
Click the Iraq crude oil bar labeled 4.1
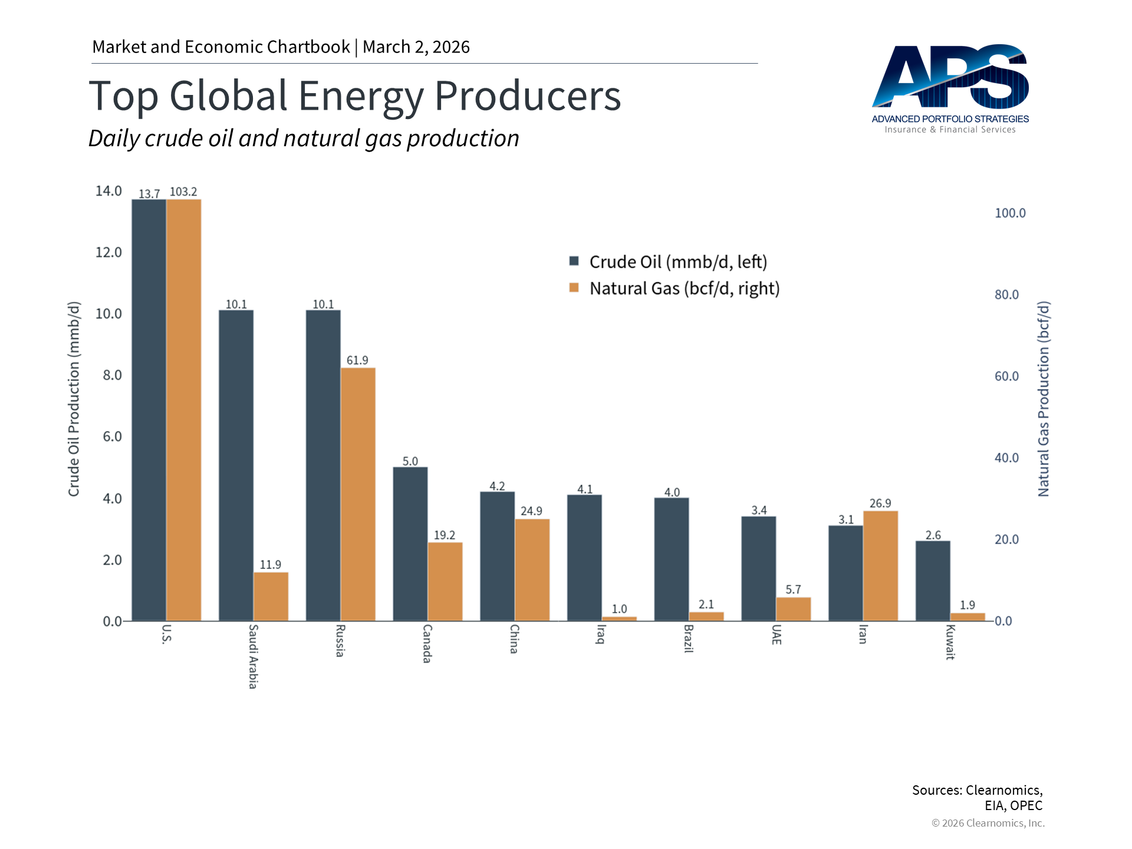[584, 557]
